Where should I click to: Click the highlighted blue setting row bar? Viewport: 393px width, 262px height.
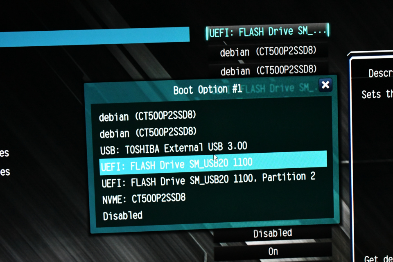[x=94, y=36]
